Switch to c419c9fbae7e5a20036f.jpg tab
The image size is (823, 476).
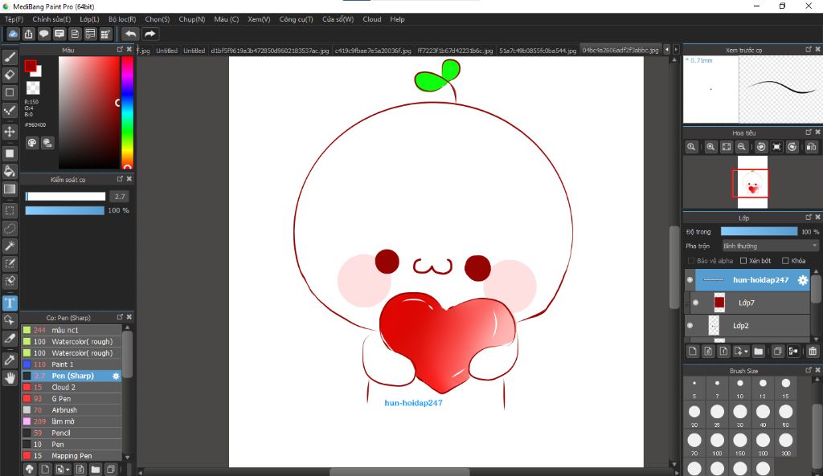(373, 51)
